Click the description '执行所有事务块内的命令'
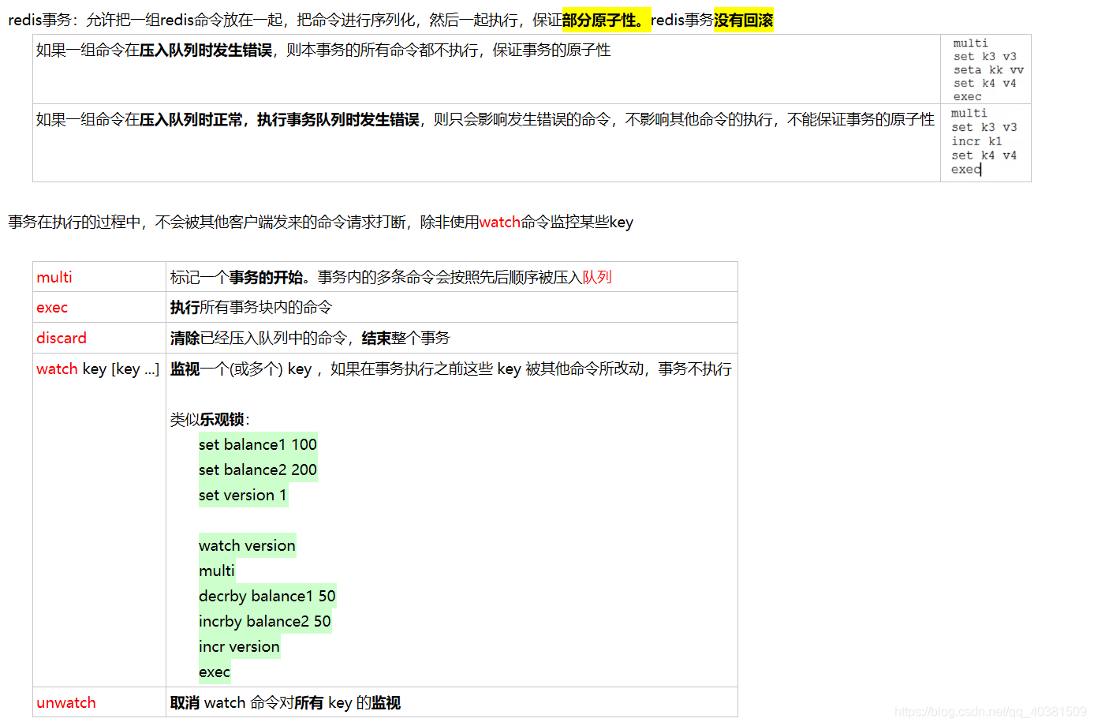The height and width of the screenshot is (726, 1094). [x=251, y=307]
